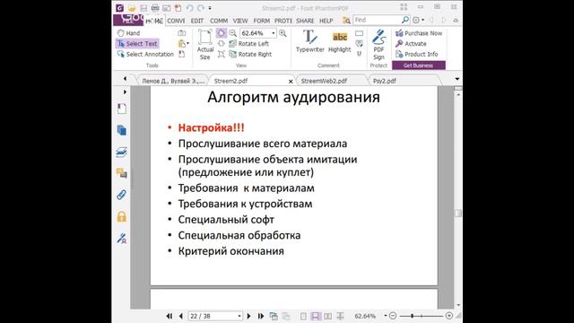Open the PDF Sign tool
The width and height of the screenshot is (574, 323).
pos(378,45)
